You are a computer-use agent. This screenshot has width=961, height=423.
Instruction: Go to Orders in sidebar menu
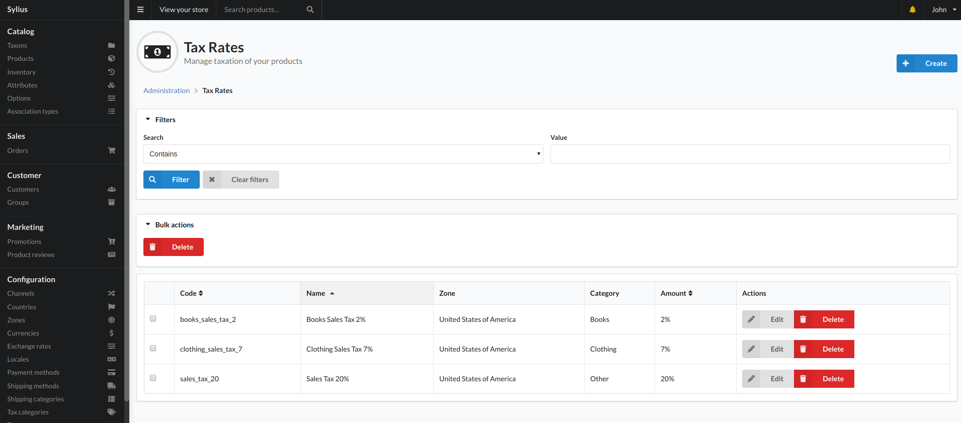coord(18,150)
